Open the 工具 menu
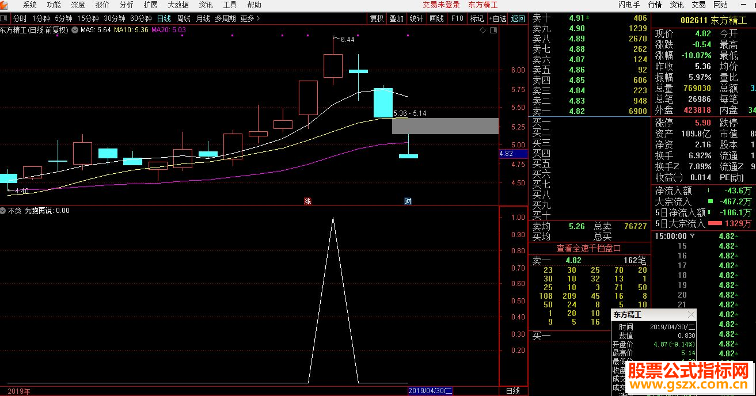This screenshot has height=396, width=756. click(x=230, y=5)
